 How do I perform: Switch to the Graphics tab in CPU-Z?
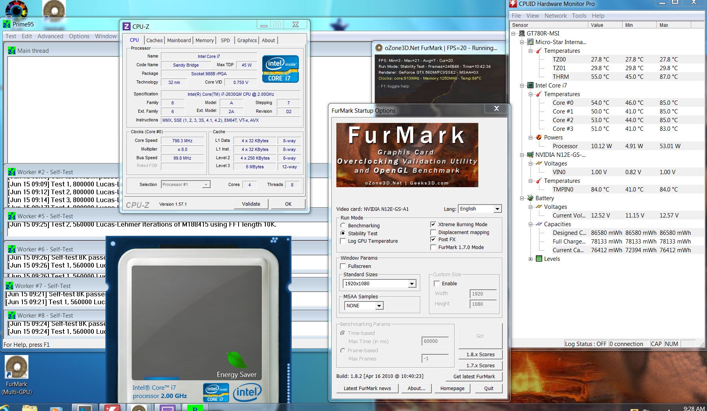tap(247, 40)
